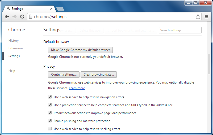Select Settings in the left sidebar
Screen dimensions: 213x135
point(14,56)
